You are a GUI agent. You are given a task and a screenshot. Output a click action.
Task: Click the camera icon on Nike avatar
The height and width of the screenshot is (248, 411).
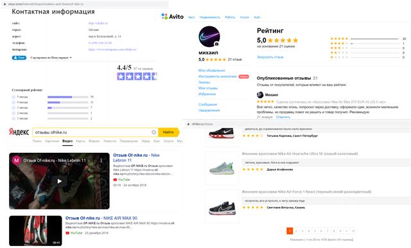(x=216, y=44)
